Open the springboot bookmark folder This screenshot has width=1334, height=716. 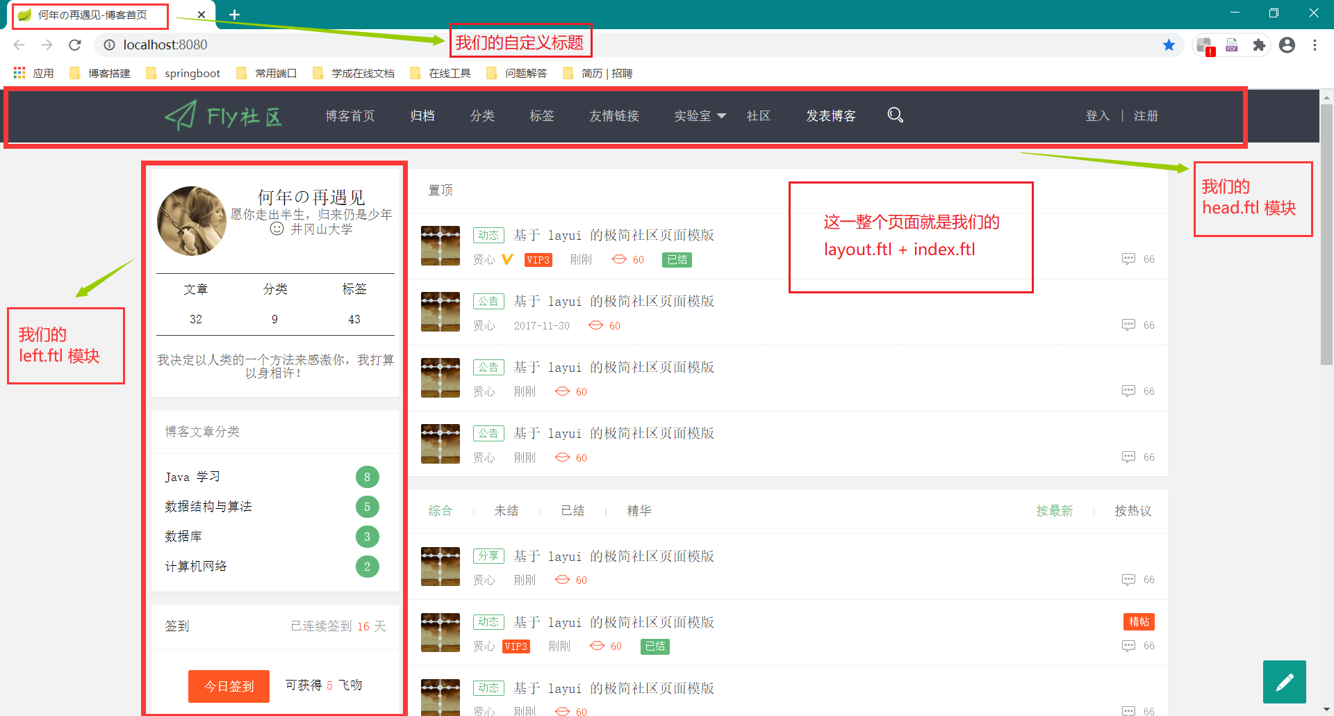click(183, 73)
